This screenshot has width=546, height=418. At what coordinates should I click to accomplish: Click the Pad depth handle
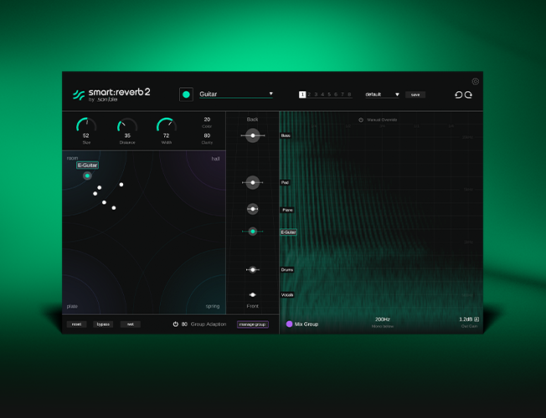point(253,182)
